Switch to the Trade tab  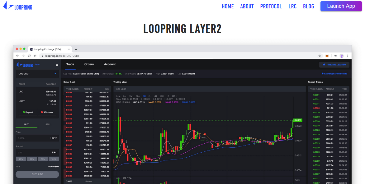(70, 64)
